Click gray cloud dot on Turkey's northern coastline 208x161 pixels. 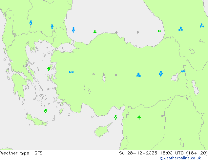[116, 33]
